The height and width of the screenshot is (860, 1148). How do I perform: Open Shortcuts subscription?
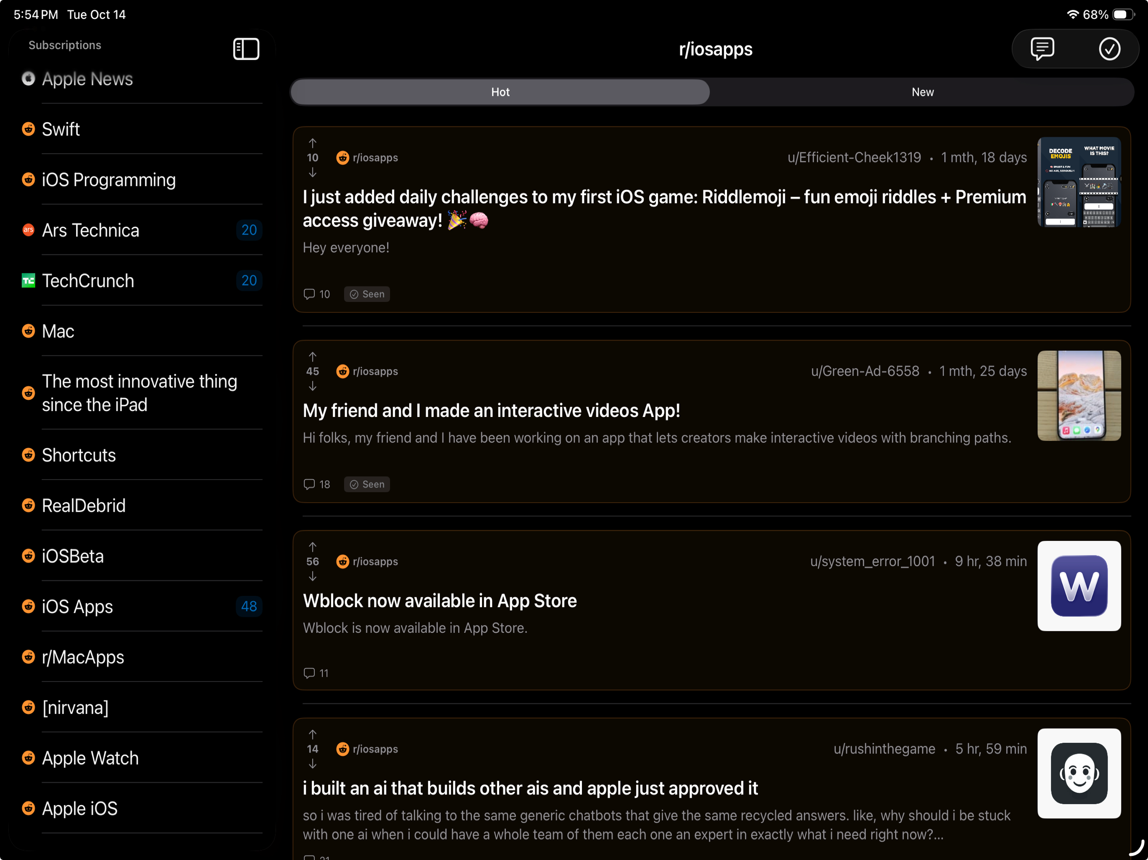(x=141, y=455)
